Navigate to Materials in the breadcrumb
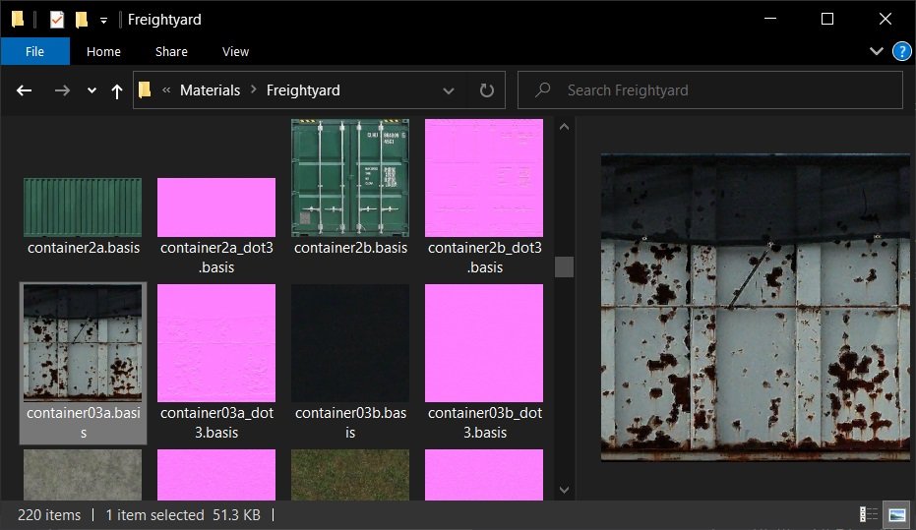 click(210, 90)
